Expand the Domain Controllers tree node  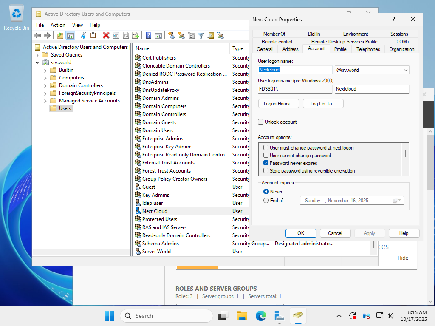(45, 85)
